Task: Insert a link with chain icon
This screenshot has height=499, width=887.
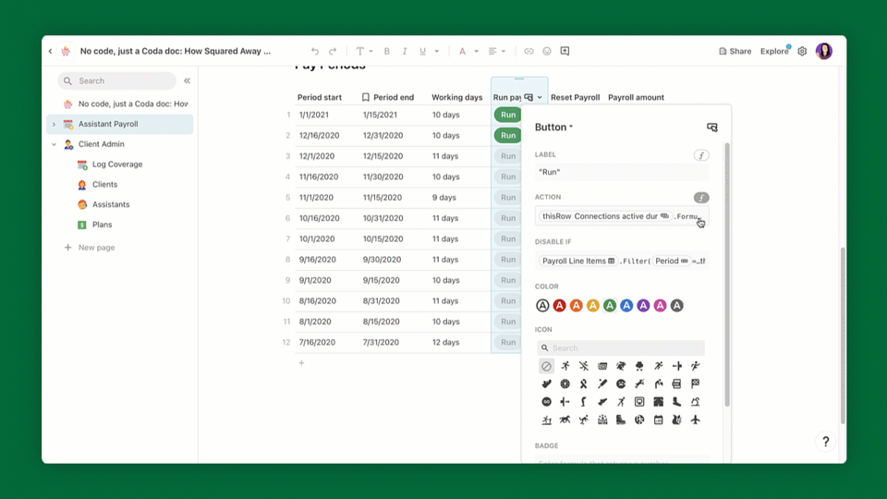Action: (529, 51)
